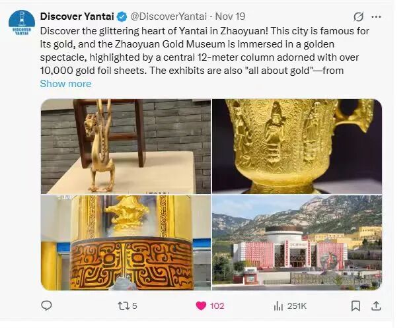This screenshot has height=328, width=411.
Task: View the carved gold cup photo
Action: [x=297, y=147]
